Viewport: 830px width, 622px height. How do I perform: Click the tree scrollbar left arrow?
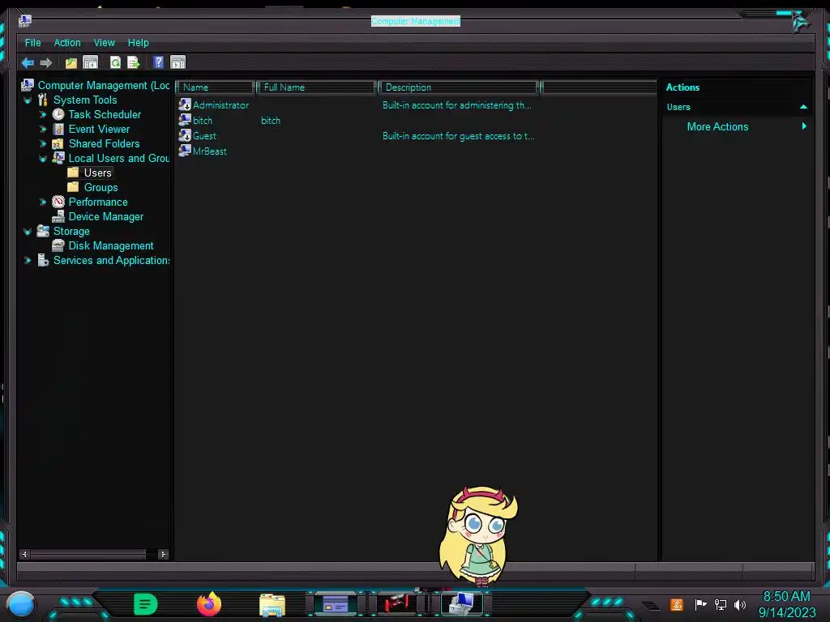coord(24,554)
